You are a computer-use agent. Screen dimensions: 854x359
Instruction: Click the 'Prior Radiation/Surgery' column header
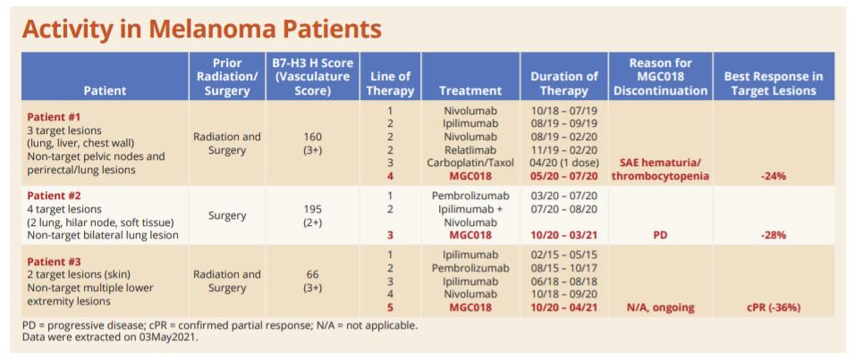(227, 77)
